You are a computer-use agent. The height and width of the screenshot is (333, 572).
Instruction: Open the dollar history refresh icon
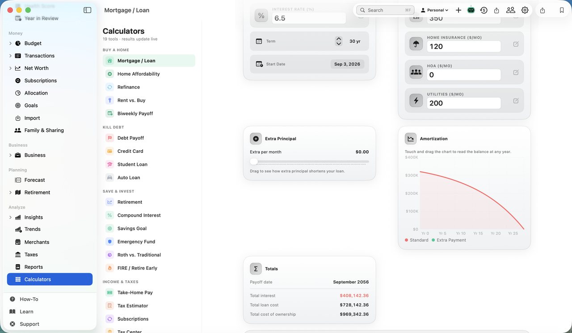[x=484, y=10]
